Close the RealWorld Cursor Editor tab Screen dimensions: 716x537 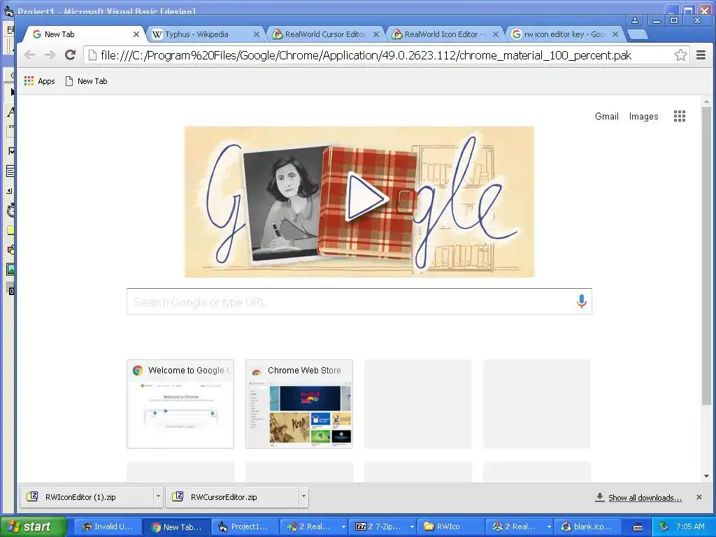pyautogui.click(x=376, y=34)
